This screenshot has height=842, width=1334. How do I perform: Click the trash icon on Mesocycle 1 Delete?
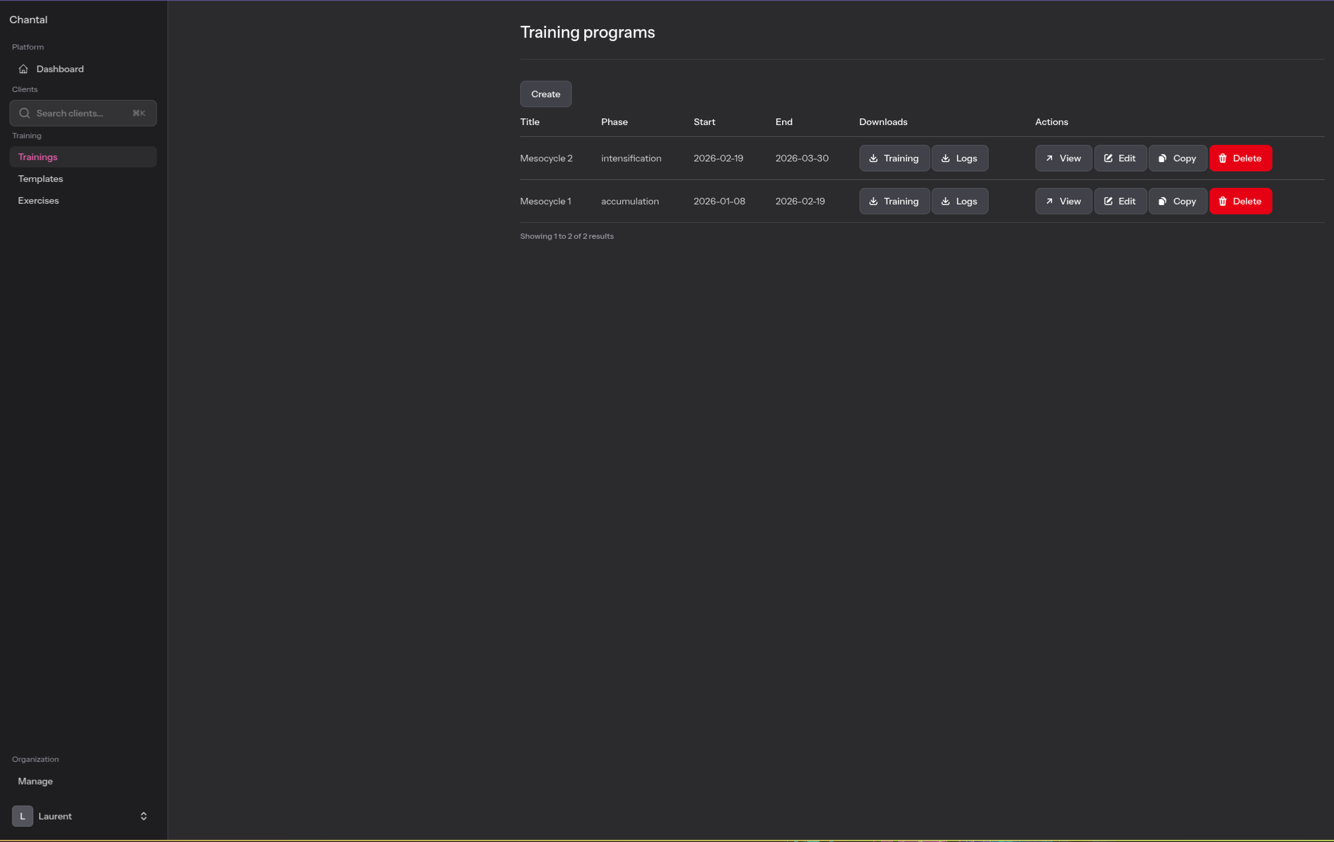point(1223,201)
